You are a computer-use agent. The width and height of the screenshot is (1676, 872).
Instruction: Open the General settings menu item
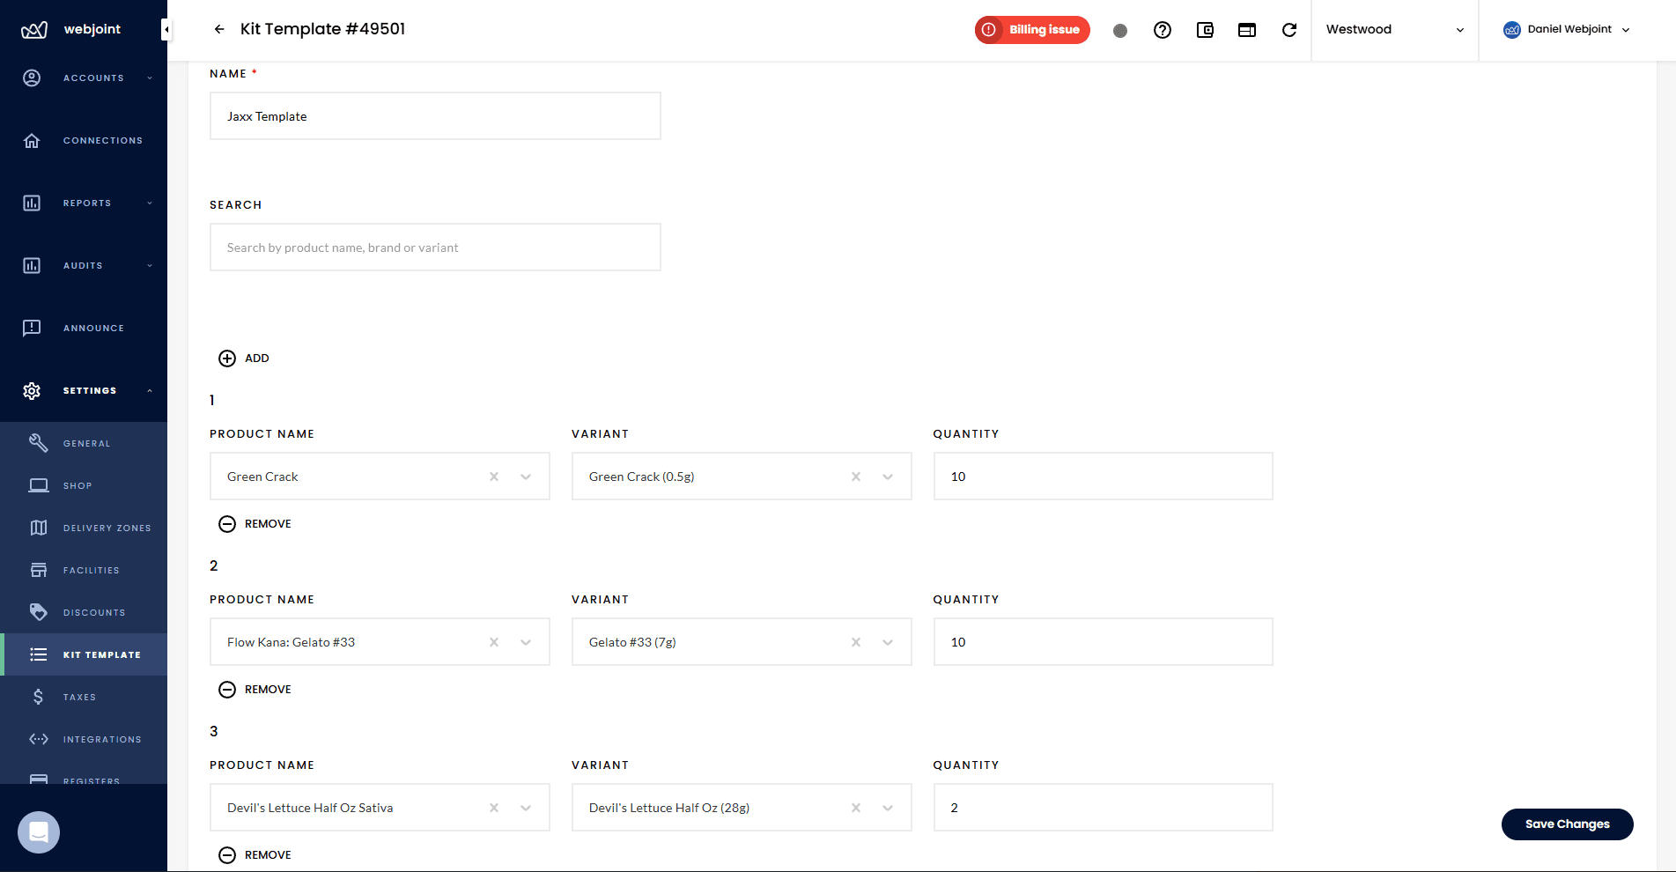pyautogui.click(x=86, y=443)
